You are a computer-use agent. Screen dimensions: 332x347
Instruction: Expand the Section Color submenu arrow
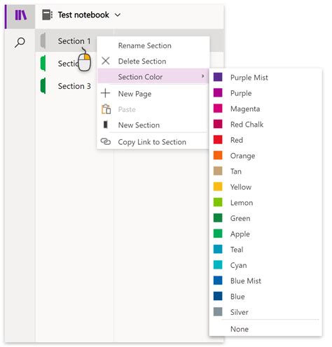202,76
